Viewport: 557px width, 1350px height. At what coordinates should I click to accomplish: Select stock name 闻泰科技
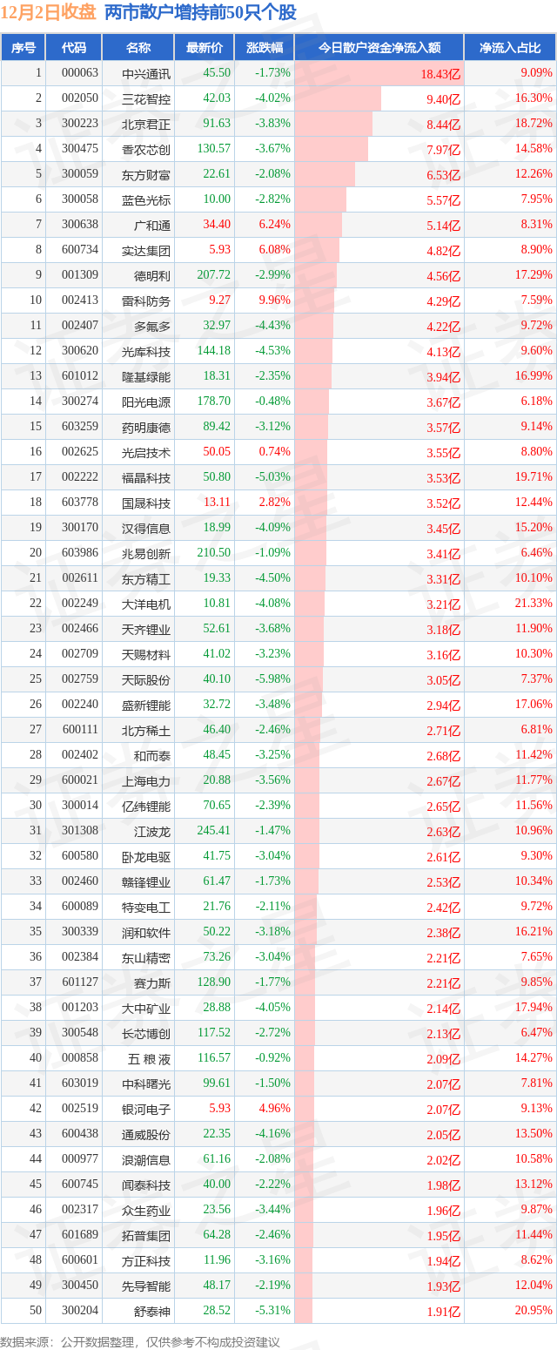click(146, 1185)
